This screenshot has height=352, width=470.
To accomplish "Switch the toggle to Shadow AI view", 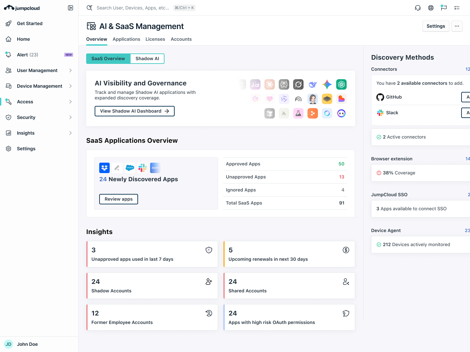I will (x=147, y=58).
